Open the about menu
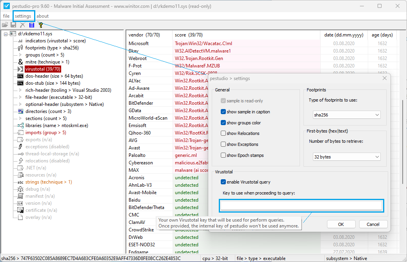The height and width of the screenshot is (262, 407). (42, 16)
